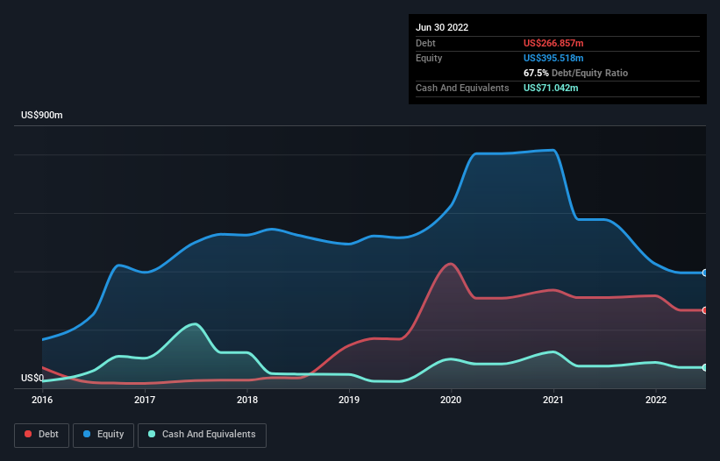
Task: Toggle the Debt legend button
Action: 41,435
